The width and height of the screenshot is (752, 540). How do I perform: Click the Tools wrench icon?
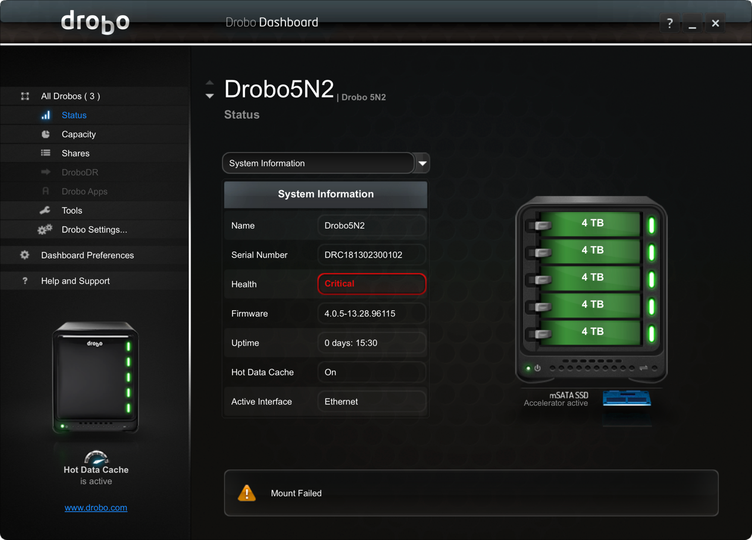tap(45, 210)
